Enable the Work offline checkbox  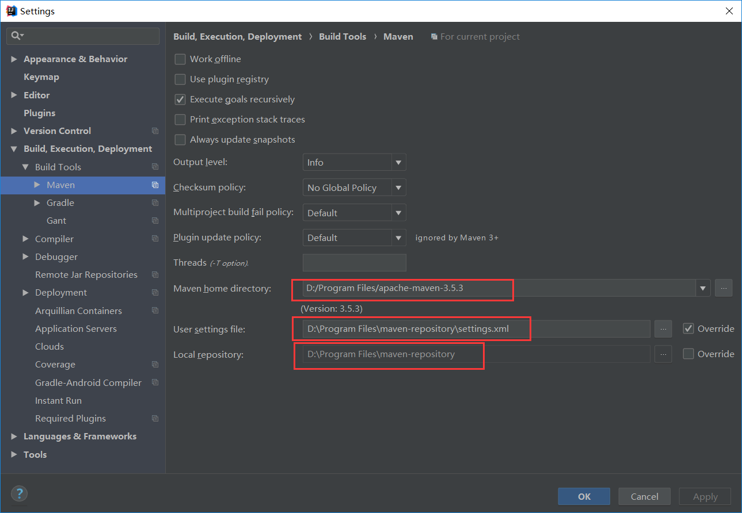(x=180, y=59)
